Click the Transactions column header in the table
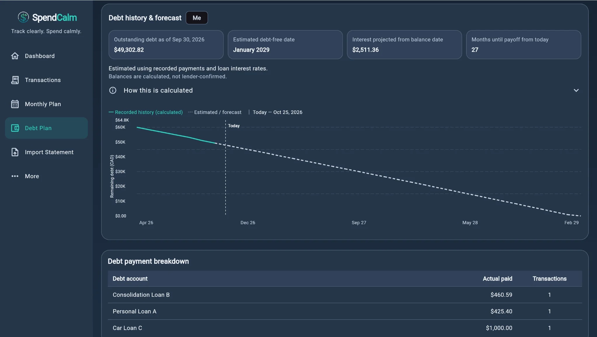The image size is (597, 337). [549, 278]
